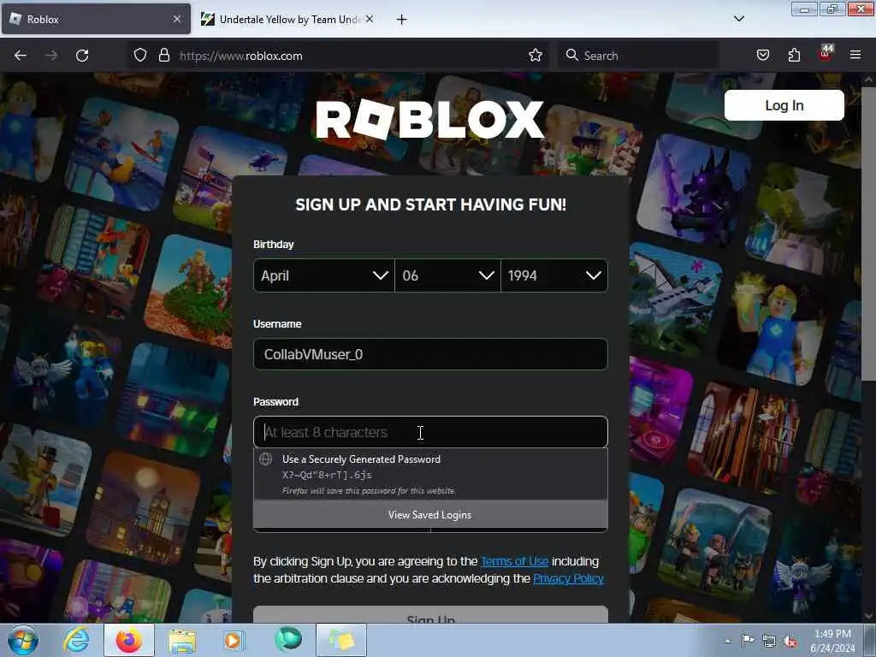Click the red extension icon showing 44

(x=826, y=54)
